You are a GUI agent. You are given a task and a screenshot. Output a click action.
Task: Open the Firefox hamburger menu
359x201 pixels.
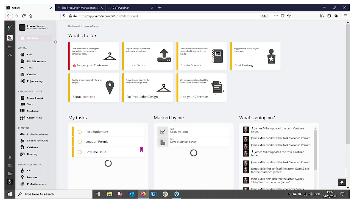coord(345,16)
